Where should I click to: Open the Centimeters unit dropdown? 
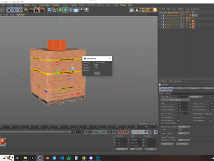pyautogui.click(x=196, y=97)
